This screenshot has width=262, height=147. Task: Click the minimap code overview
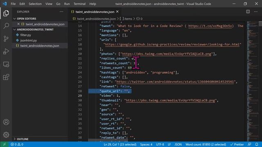(x=253, y=81)
